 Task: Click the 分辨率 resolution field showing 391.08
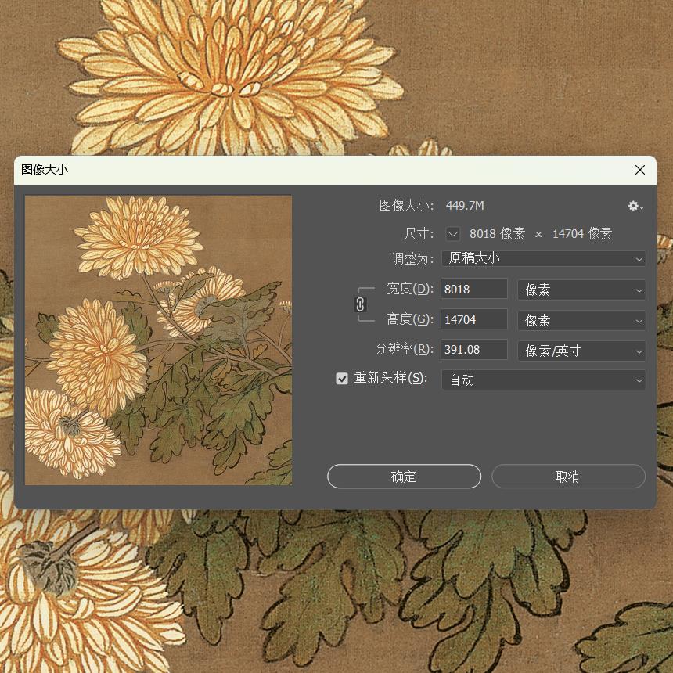(x=474, y=350)
